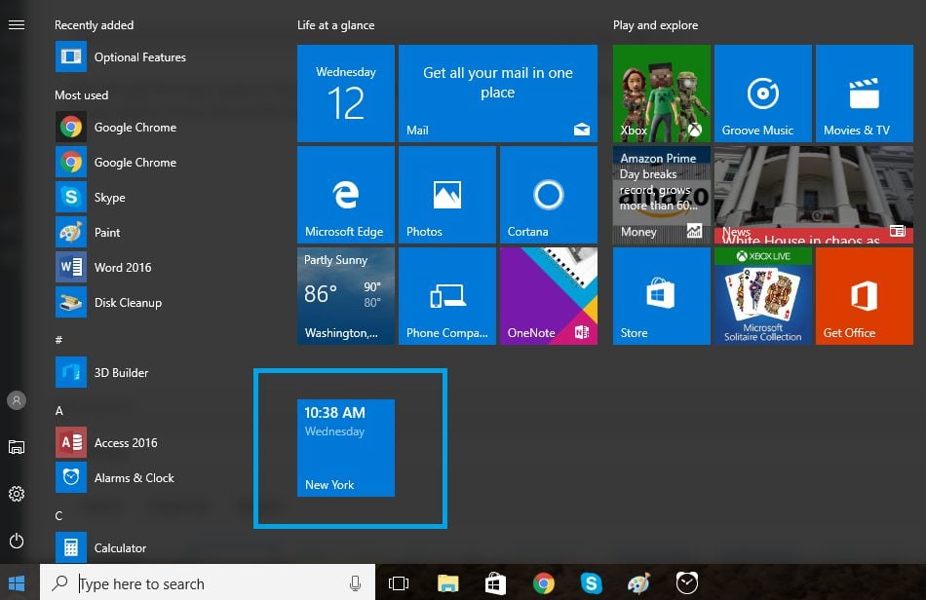Launch Microsoft Solitaire Collection tile
The image size is (926, 600).
[763, 296]
